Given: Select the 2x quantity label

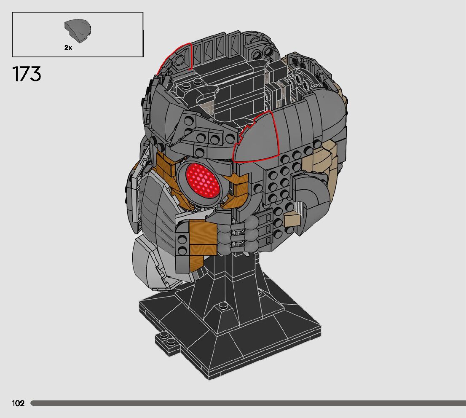Looking at the screenshot, I should 68,48.
